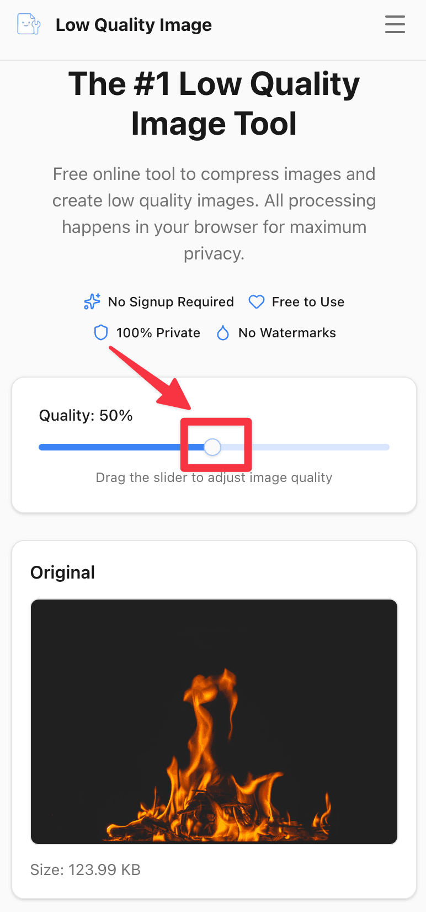This screenshot has height=912, width=426.
Task: Click the filled blue part of the quality slider
Action: coord(110,447)
